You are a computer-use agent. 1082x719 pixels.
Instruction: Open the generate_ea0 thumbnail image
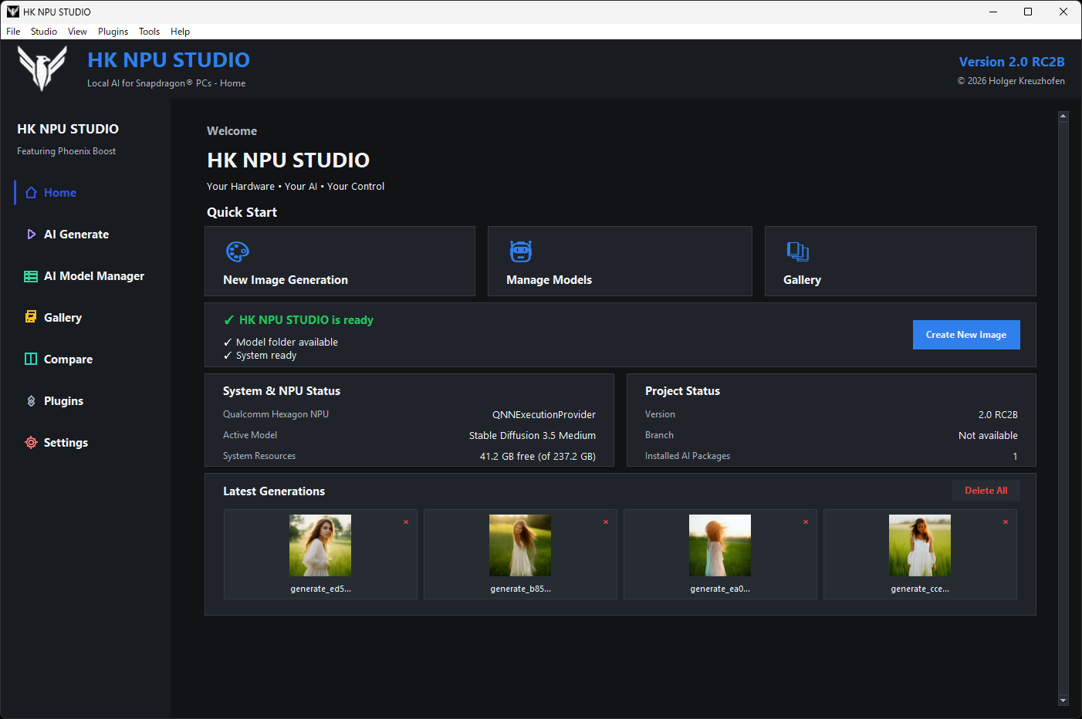point(720,545)
